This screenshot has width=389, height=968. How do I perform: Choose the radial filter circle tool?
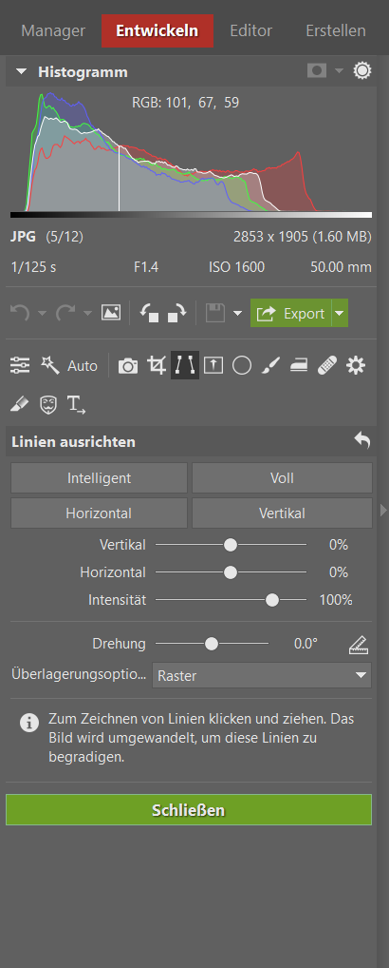(x=242, y=365)
